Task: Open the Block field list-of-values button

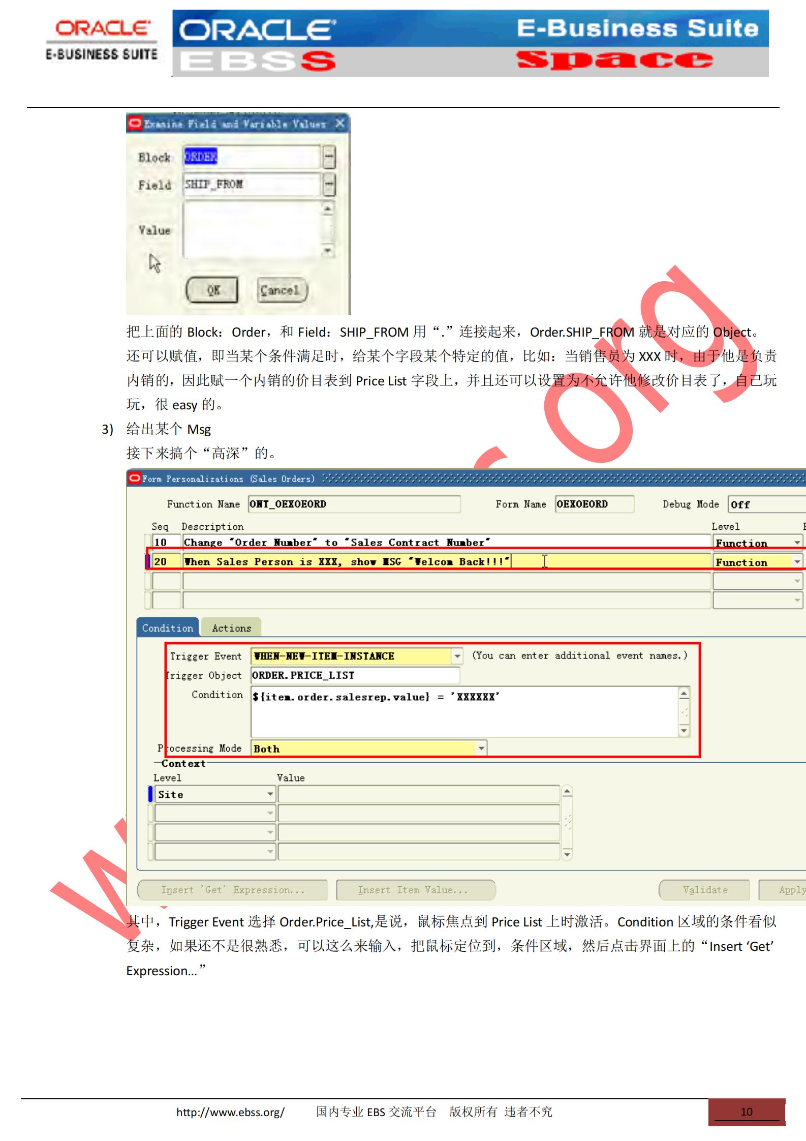Action: [329, 157]
